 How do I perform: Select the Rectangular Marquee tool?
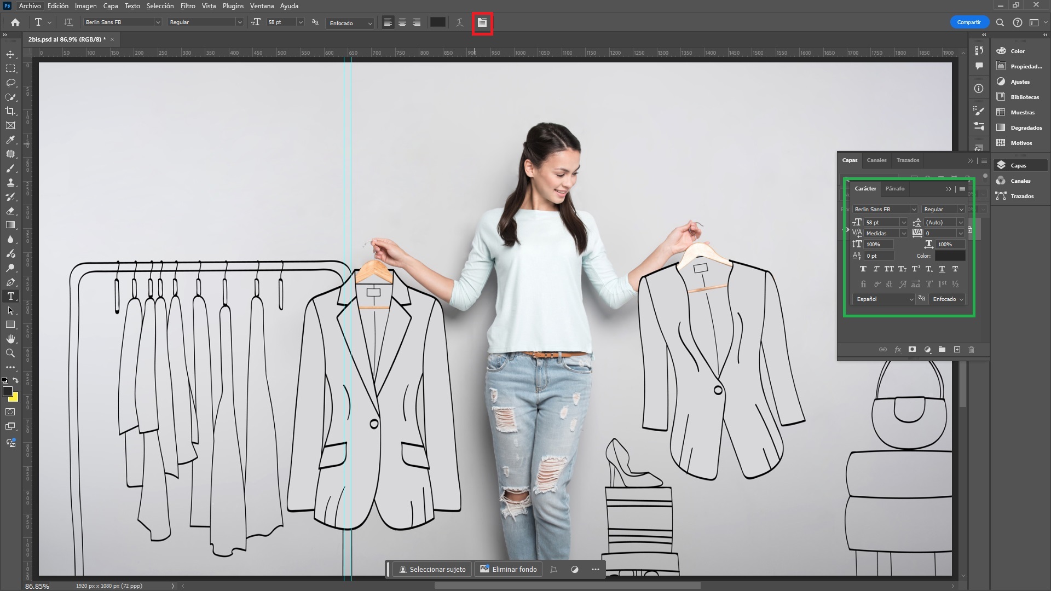pyautogui.click(x=10, y=68)
